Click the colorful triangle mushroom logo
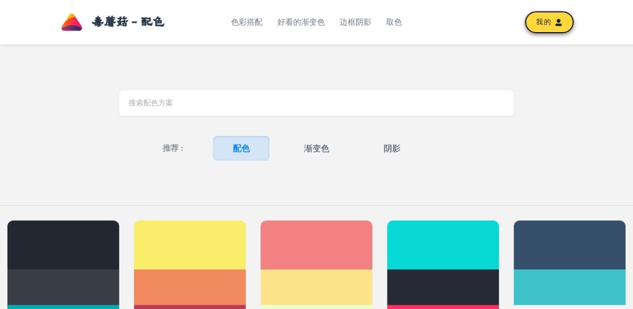This screenshot has width=633, height=309. 72,22
